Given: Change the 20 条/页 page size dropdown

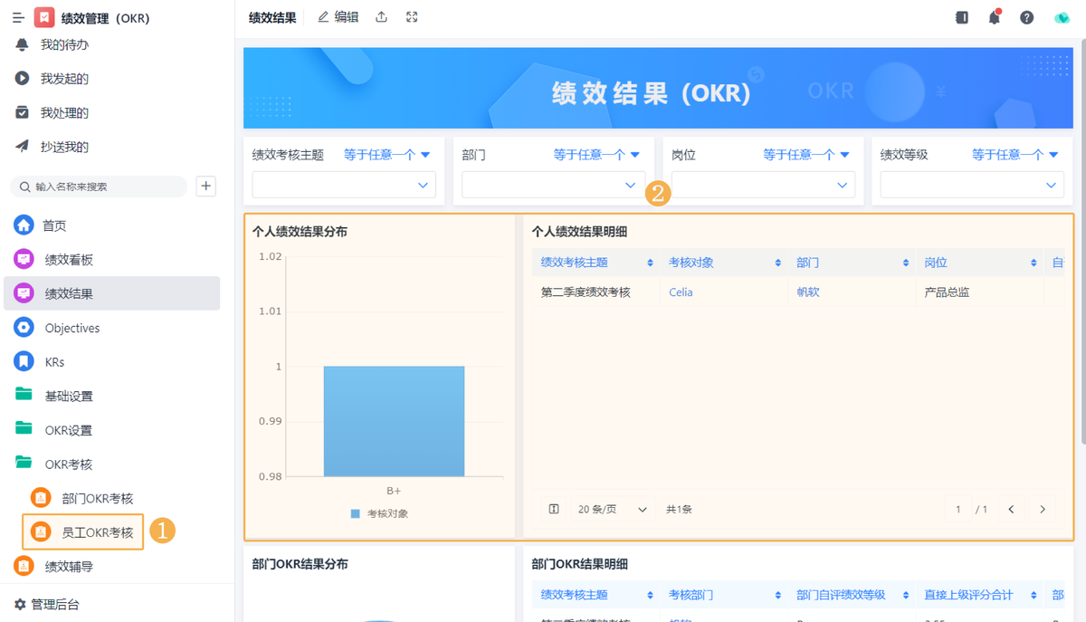Looking at the screenshot, I should click(613, 510).
